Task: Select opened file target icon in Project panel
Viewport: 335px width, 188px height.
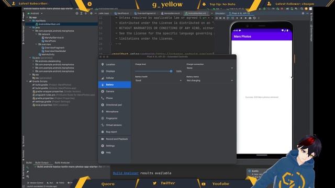Action: (77, 13)
